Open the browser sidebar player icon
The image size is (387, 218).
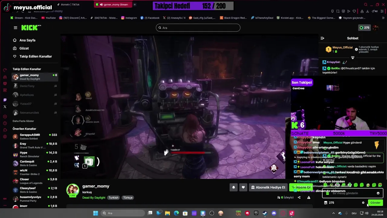[5, 117]
